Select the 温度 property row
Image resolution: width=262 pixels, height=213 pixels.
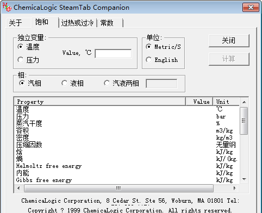pos(127,109)
